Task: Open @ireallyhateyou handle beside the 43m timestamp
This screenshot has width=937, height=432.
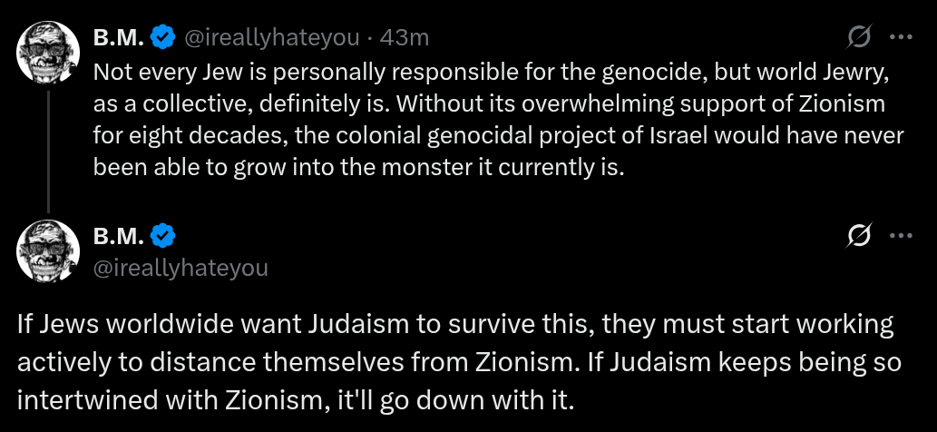Action: [271, 37]
